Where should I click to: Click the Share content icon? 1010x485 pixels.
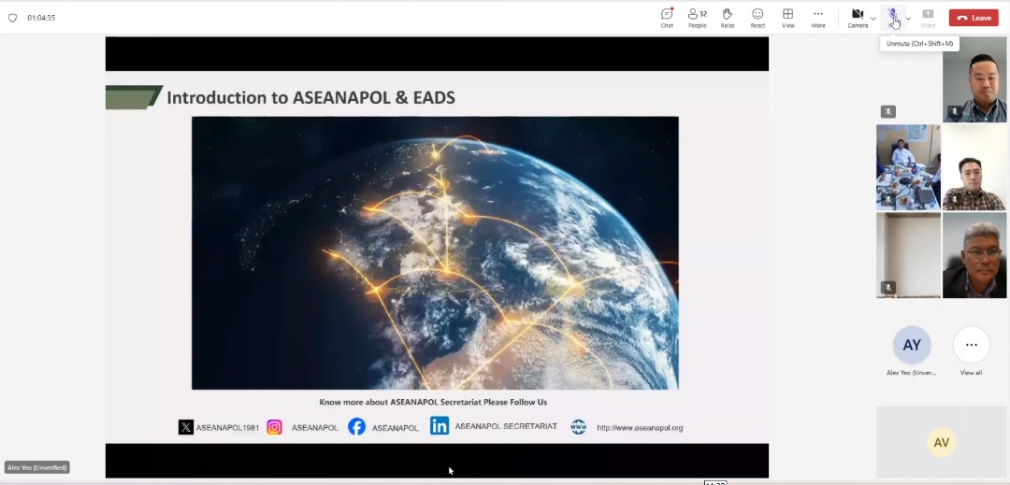(x=928, y=17)
